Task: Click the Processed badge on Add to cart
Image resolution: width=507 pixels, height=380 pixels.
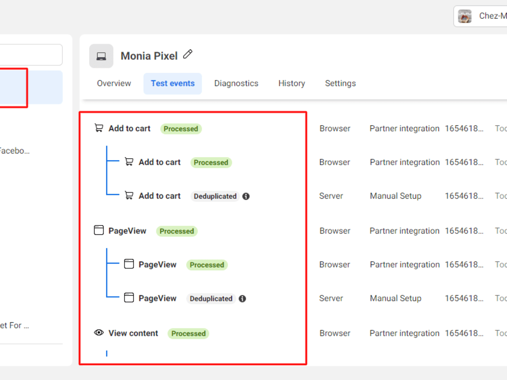Action: coord(181,129)
